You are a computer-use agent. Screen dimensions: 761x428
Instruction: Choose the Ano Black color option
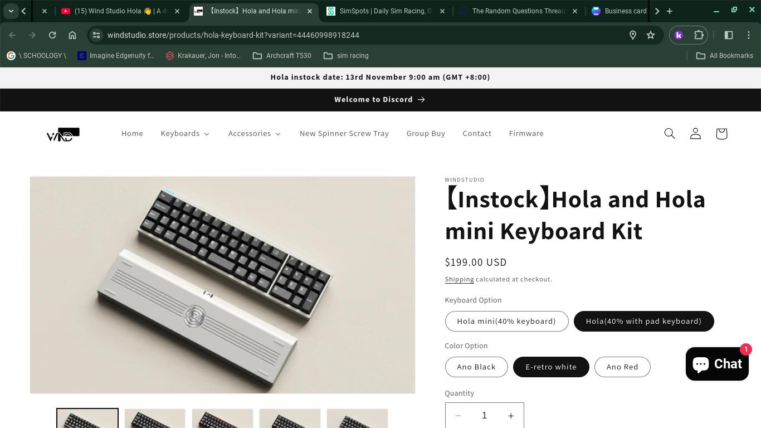pos(476,367)
